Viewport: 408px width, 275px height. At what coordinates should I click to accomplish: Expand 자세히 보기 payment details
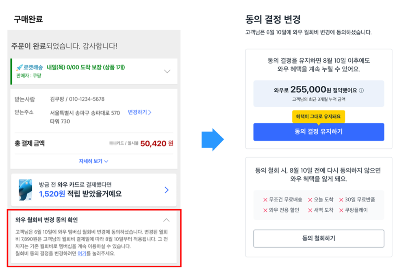point(93,161)
